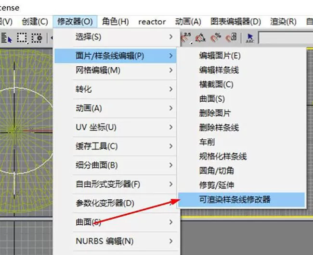Open the 参数化变形器(D) submenu entry

pyautogui.click(x=116, y=203)
